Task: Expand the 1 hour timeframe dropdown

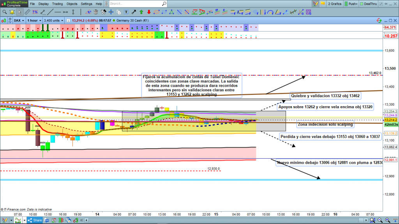Action: coord(34,20)
